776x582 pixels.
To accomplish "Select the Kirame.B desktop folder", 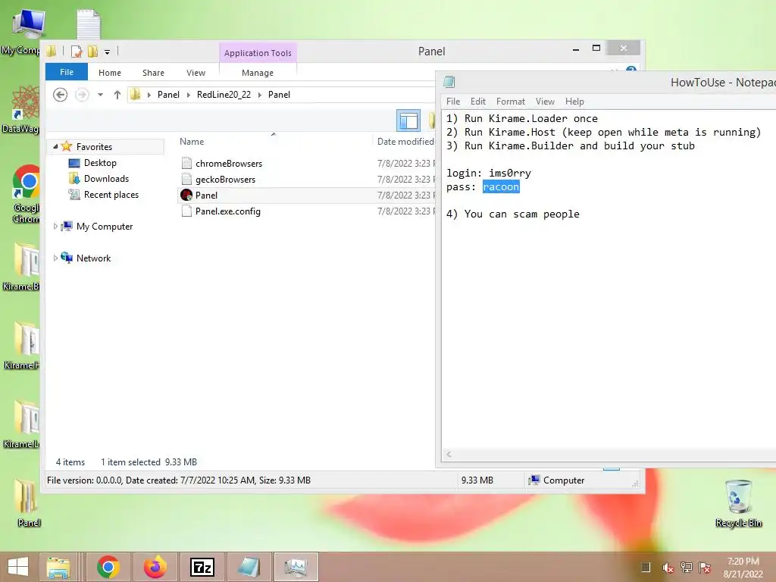I will click(x=23, y=267).
